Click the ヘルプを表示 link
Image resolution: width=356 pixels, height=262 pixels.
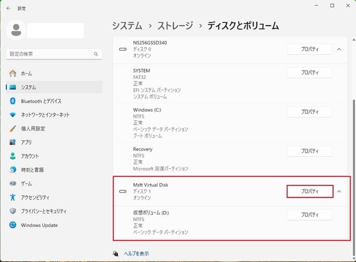pos(137,253)
